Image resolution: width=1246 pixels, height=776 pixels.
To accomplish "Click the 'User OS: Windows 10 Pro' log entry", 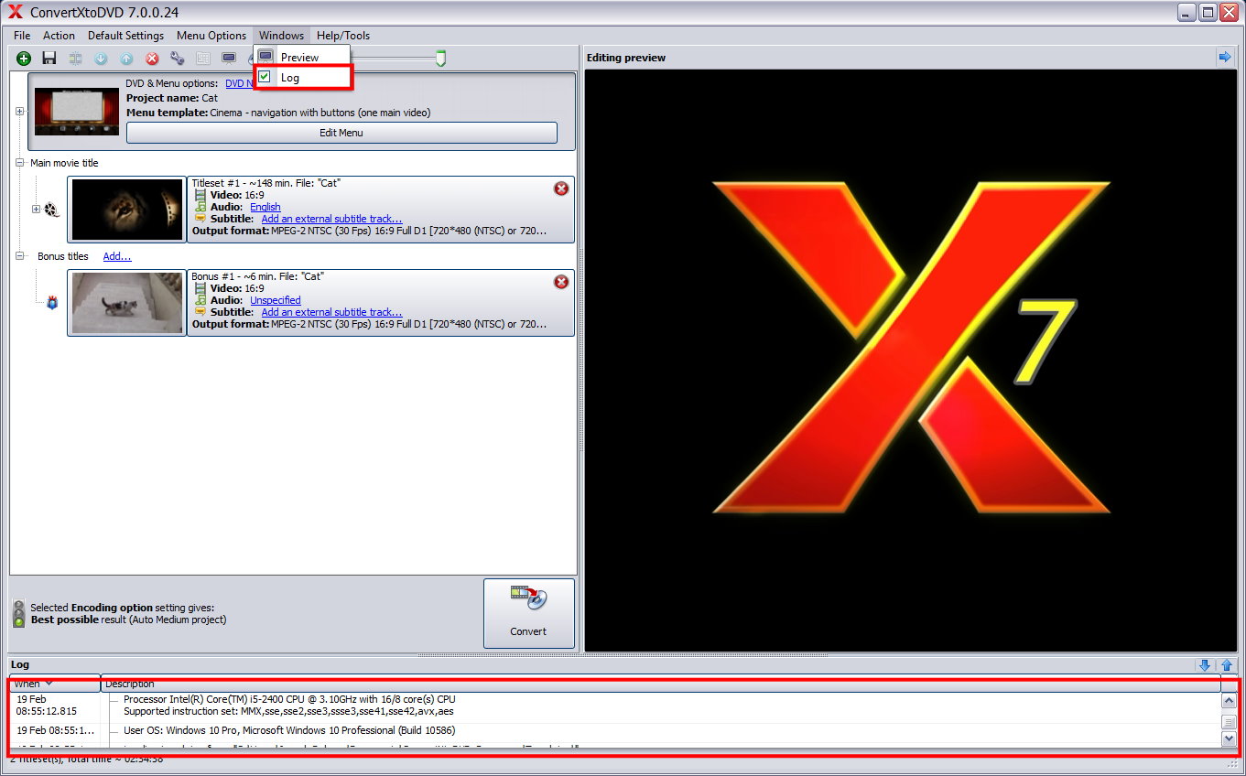I will tap(289, 730).
